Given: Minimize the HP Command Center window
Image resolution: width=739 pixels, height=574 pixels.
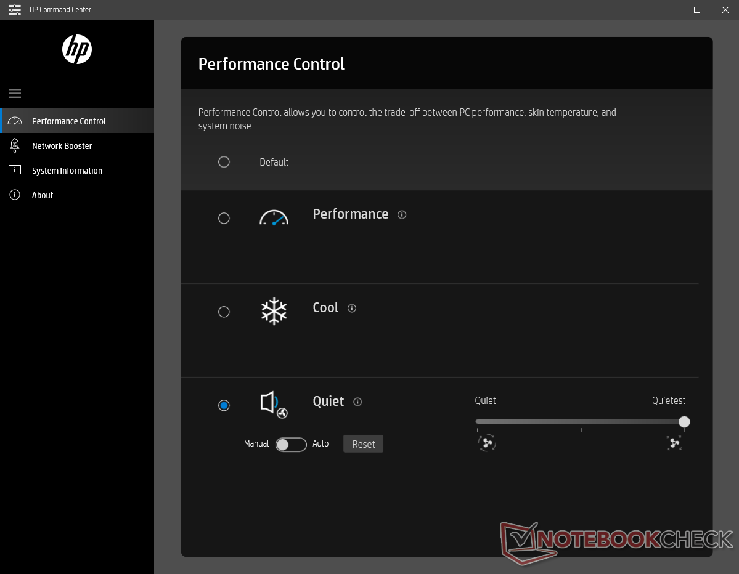Looking at the screenshot, I should coord(669,10).
